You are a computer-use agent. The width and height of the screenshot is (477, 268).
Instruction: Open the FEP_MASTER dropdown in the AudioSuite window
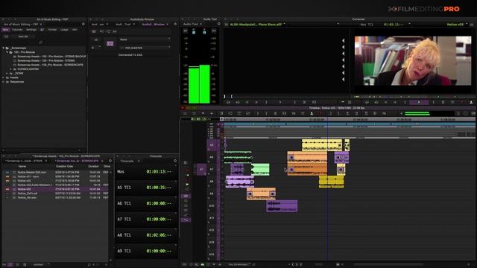point(145,48)
